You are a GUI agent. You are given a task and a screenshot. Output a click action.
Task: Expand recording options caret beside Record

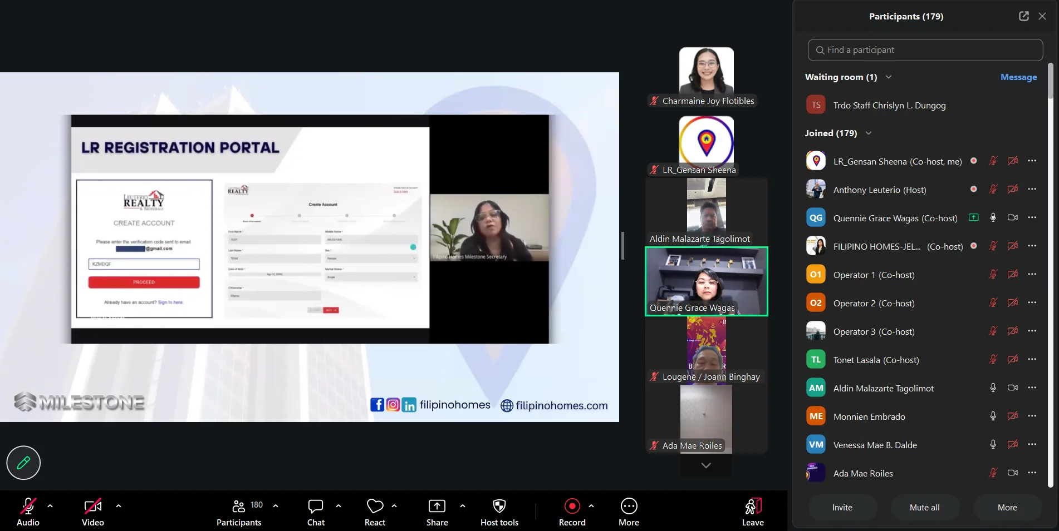tap(591, 506)
